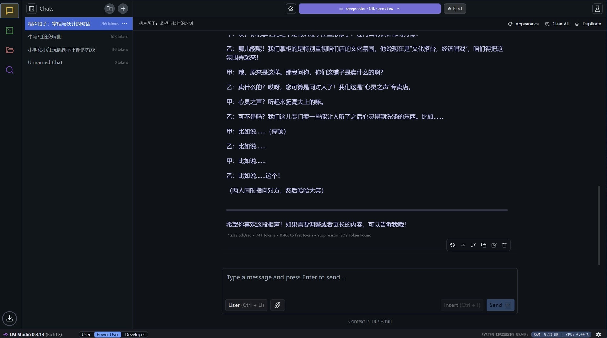Open model settings gear beside model selector
The image size is (607, 338).
click(291, 9)
